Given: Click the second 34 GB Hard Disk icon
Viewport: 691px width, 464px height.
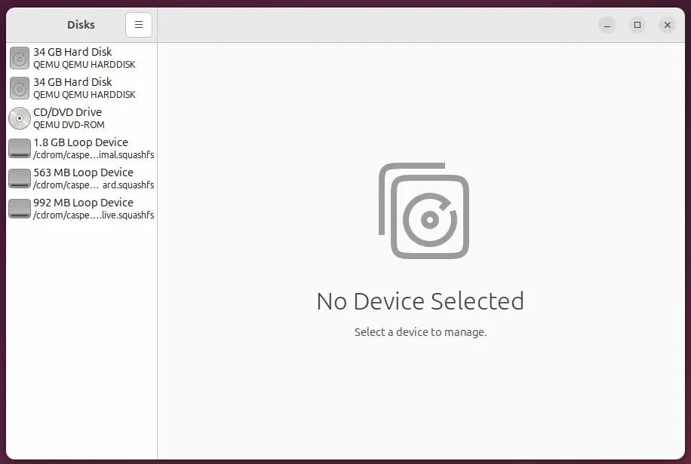Looking at the screenshot, I should coord(20,88).
